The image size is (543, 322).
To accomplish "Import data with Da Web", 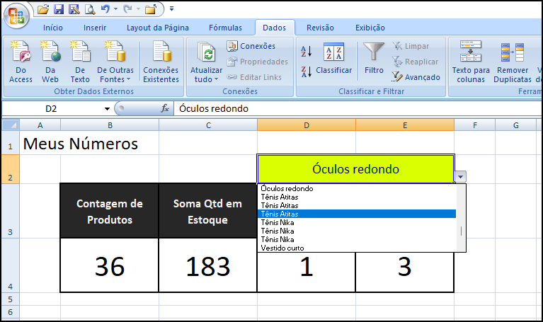I will (50, 62).
